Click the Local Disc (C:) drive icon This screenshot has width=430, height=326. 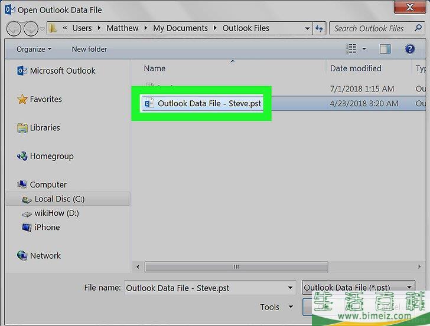(x=27, y=199)
